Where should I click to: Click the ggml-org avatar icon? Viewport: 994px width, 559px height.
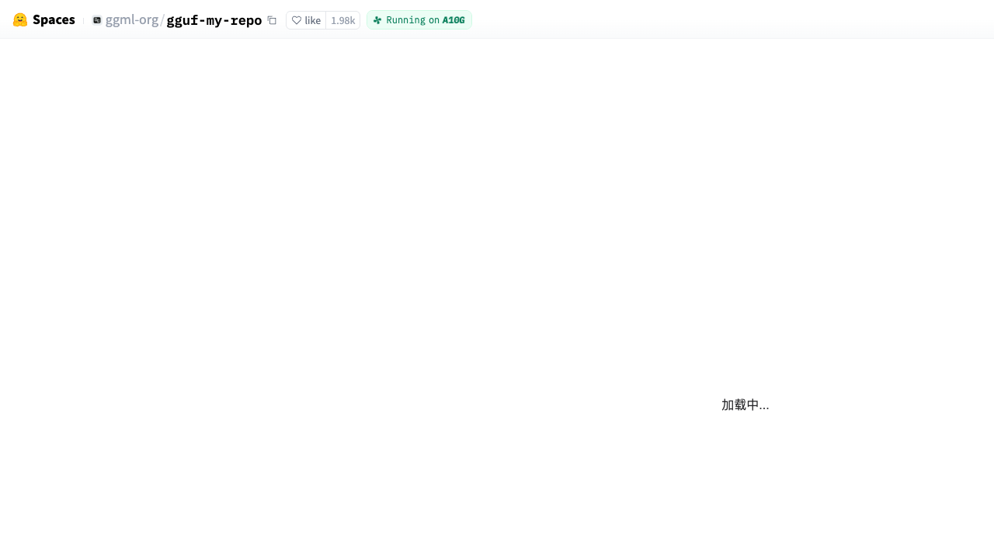click(x=97, y=20)
